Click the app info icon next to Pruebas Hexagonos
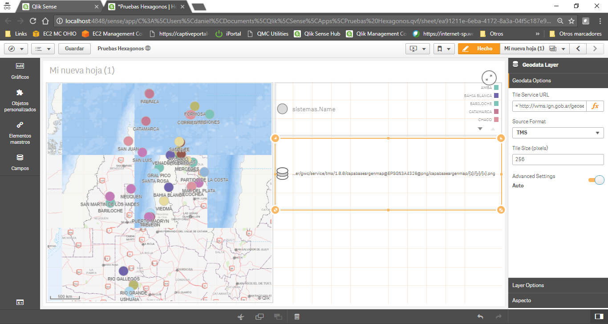 coord(148,49)
